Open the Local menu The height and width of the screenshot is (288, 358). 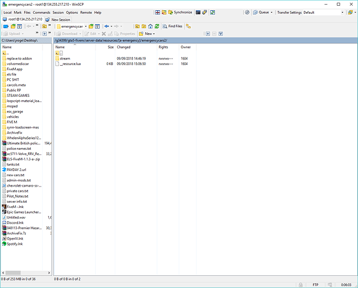pyautogui.click(x=7, y=13)
